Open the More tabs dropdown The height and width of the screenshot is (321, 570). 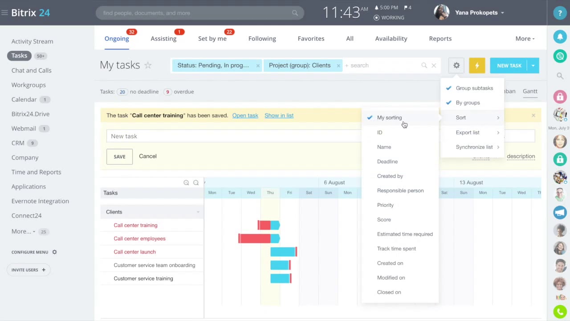click(525, 39)
